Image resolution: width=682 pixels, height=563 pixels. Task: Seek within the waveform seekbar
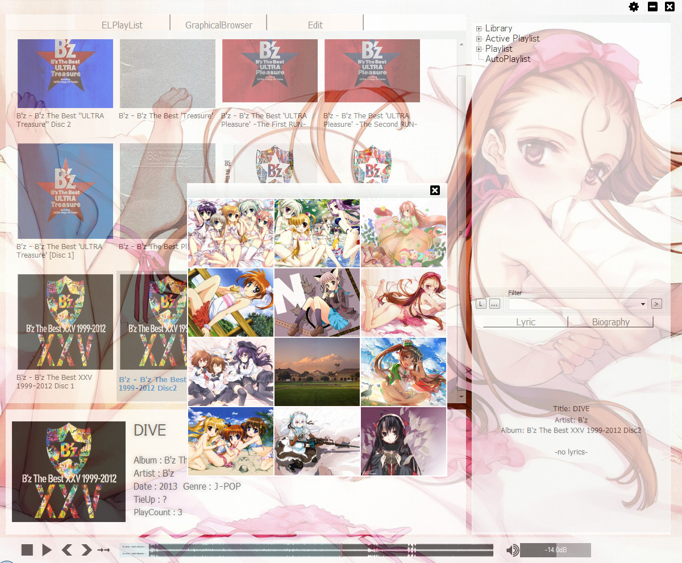(306, 550)
